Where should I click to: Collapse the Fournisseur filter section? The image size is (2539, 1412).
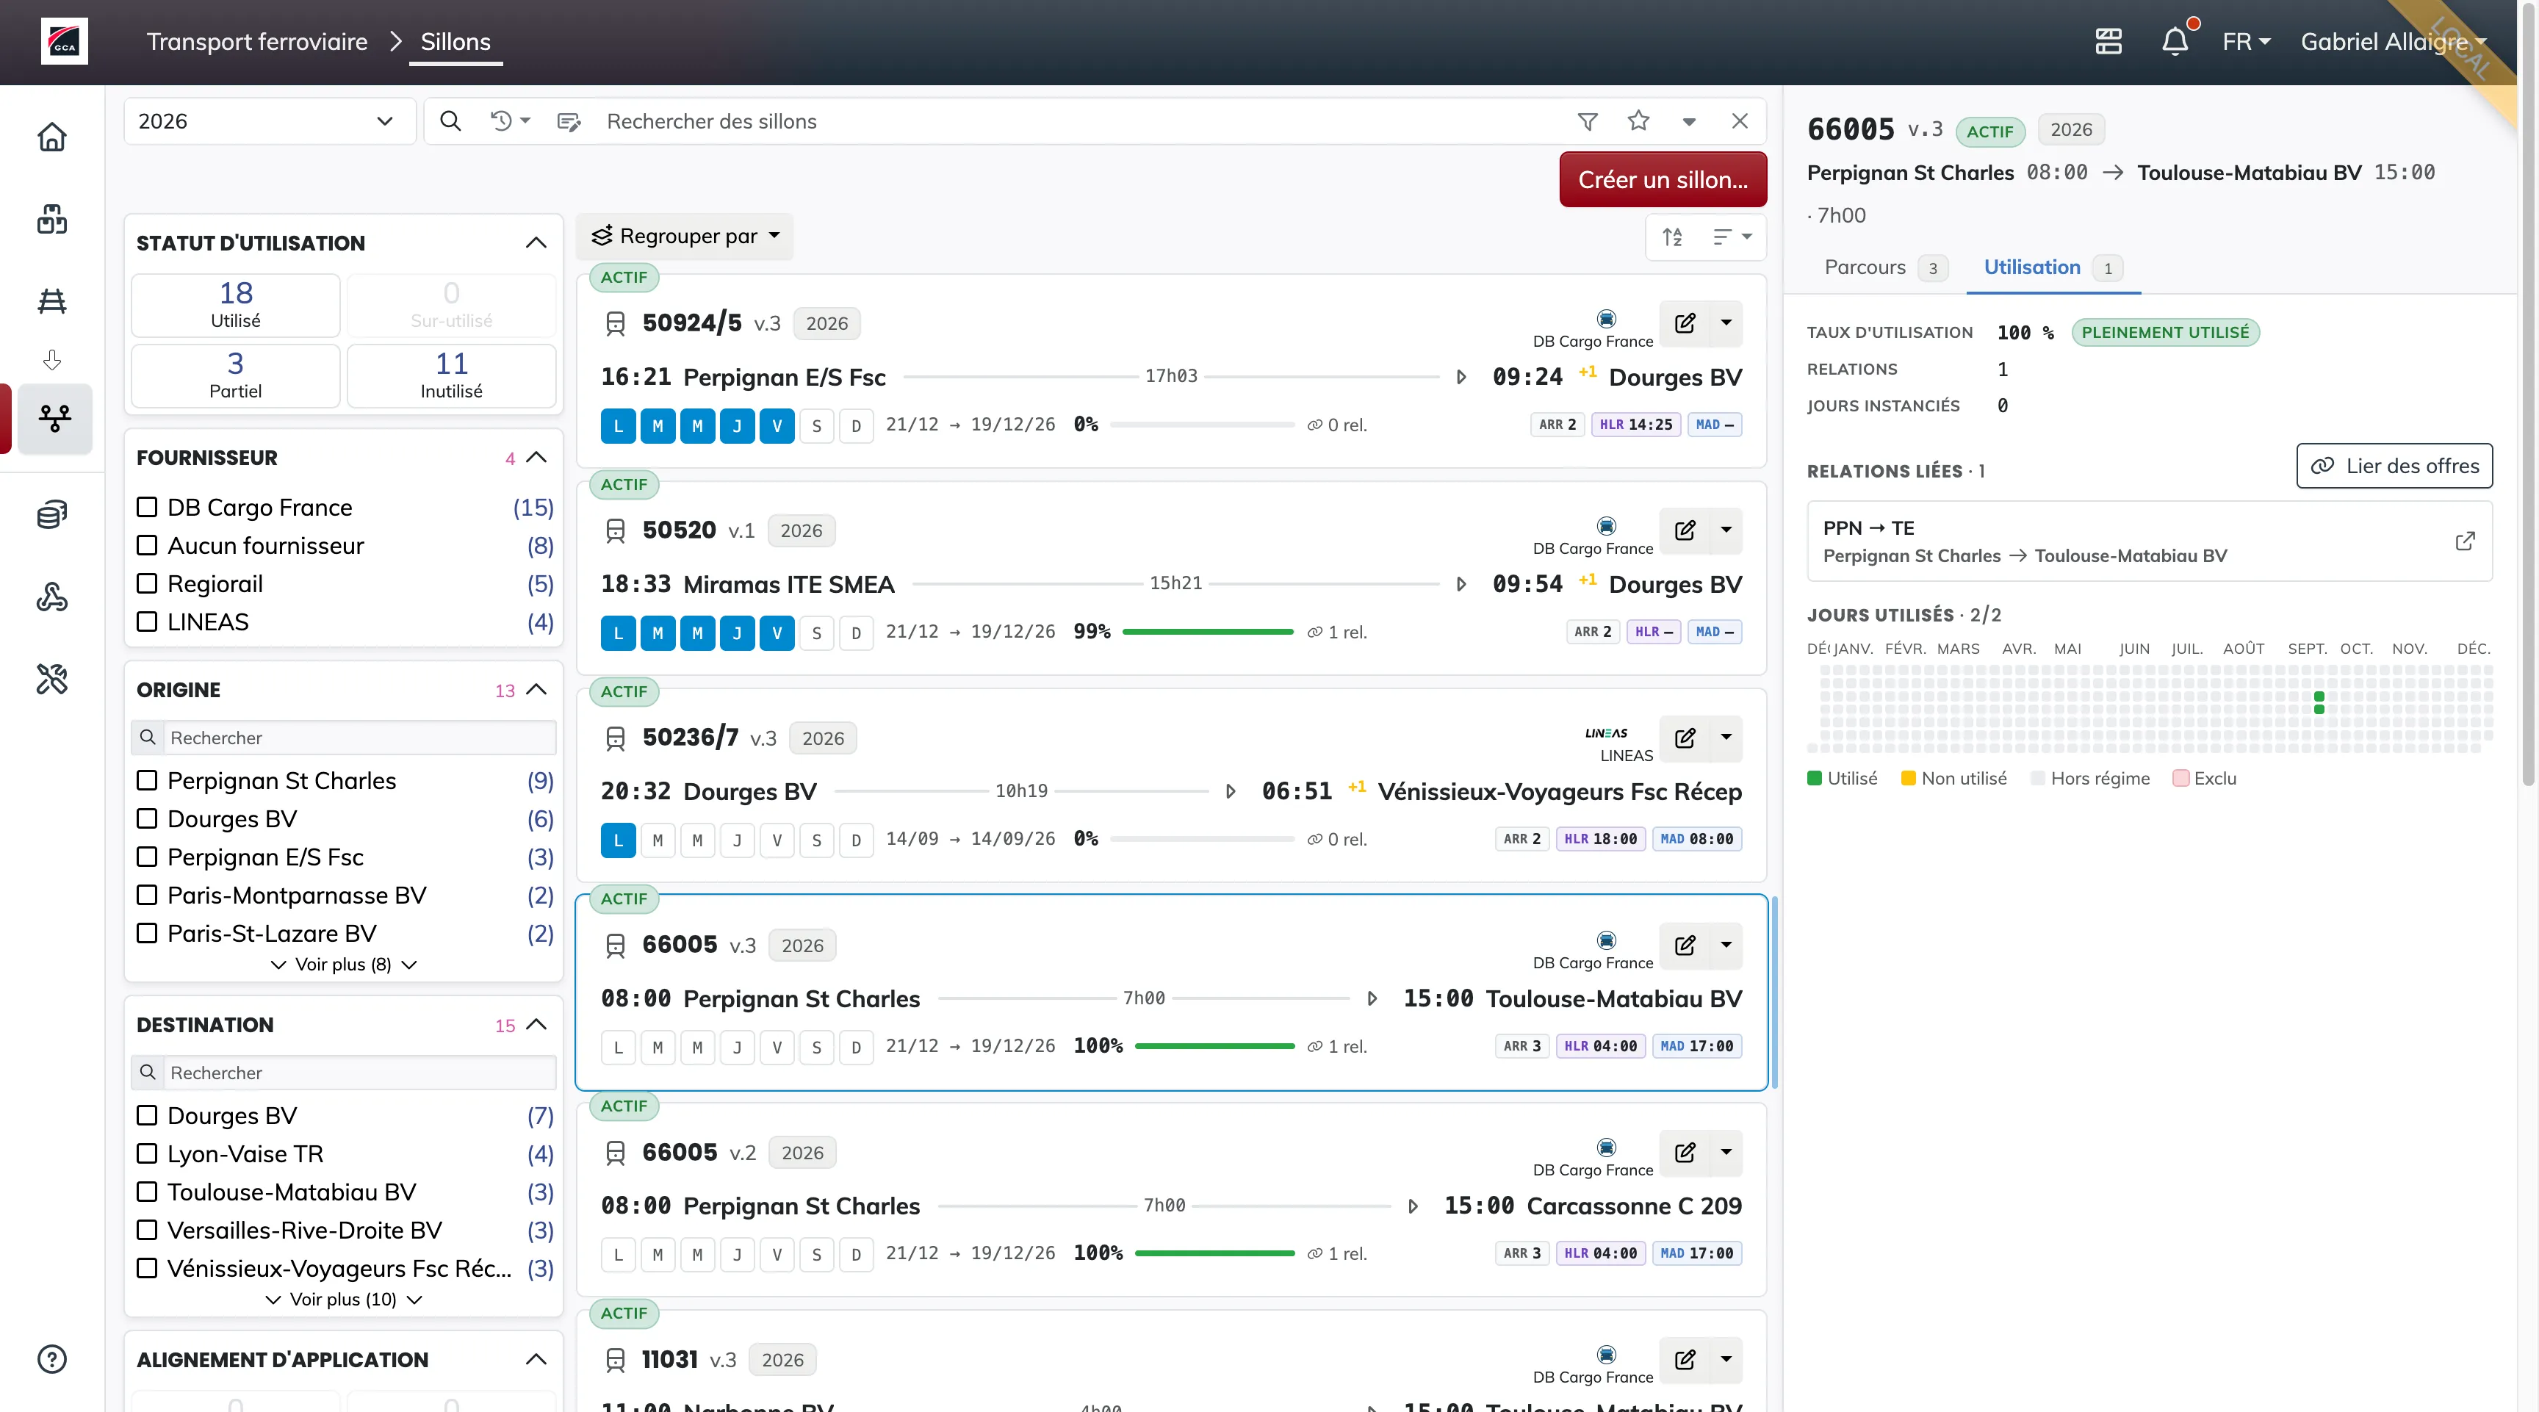click(x=536, y=457)
